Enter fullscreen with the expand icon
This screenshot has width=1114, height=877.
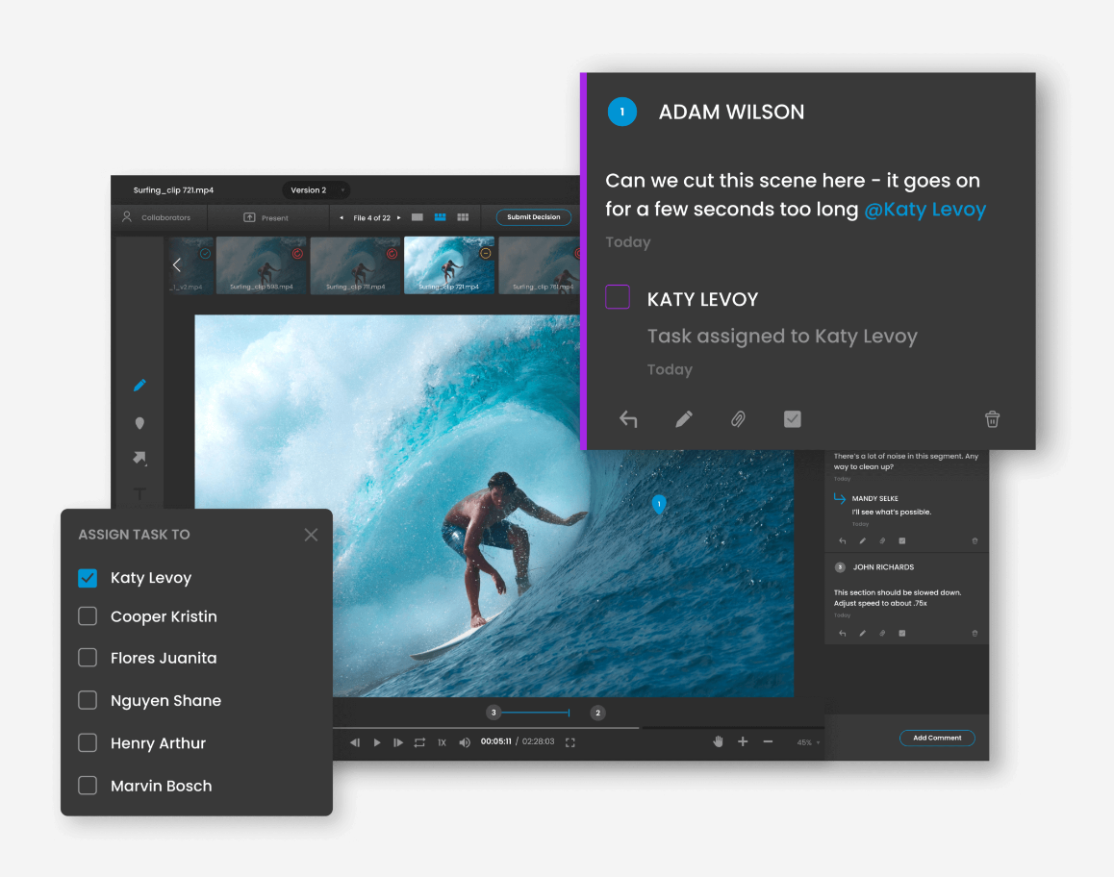570,741
